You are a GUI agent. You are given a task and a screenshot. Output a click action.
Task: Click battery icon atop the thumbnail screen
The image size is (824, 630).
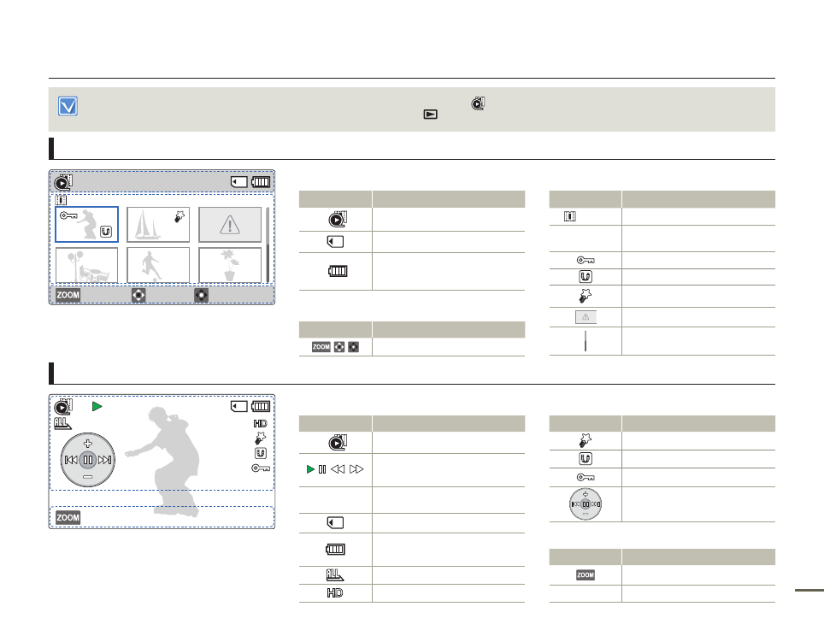[261, 181]
